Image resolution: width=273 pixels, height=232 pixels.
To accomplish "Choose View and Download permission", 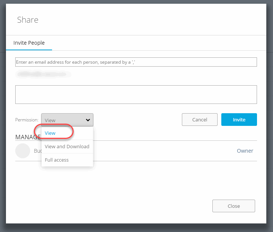I will (x=67, y=146).
